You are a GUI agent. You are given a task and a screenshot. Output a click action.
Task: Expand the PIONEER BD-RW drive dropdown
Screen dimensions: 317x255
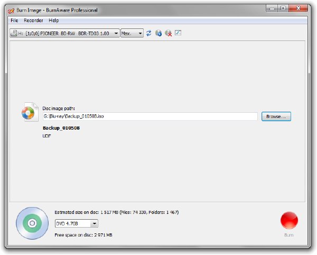click(x=64, y=33)
